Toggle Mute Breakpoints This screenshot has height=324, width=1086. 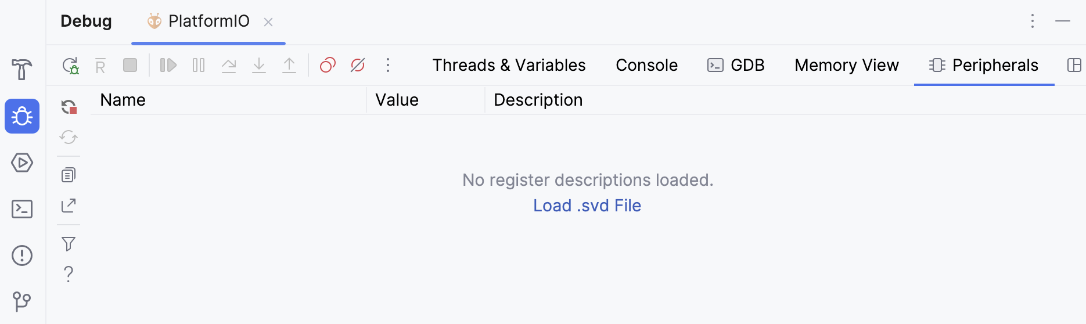(358, 65)
